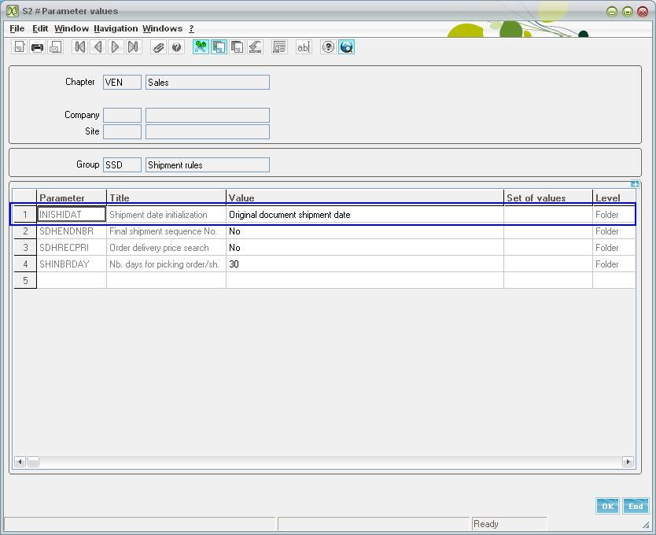Open the Windows menu
The height and width of the screenshot is (535, 656).
(162, 28)
